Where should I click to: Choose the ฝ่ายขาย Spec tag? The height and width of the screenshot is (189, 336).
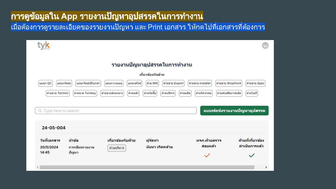click(255, 83)
